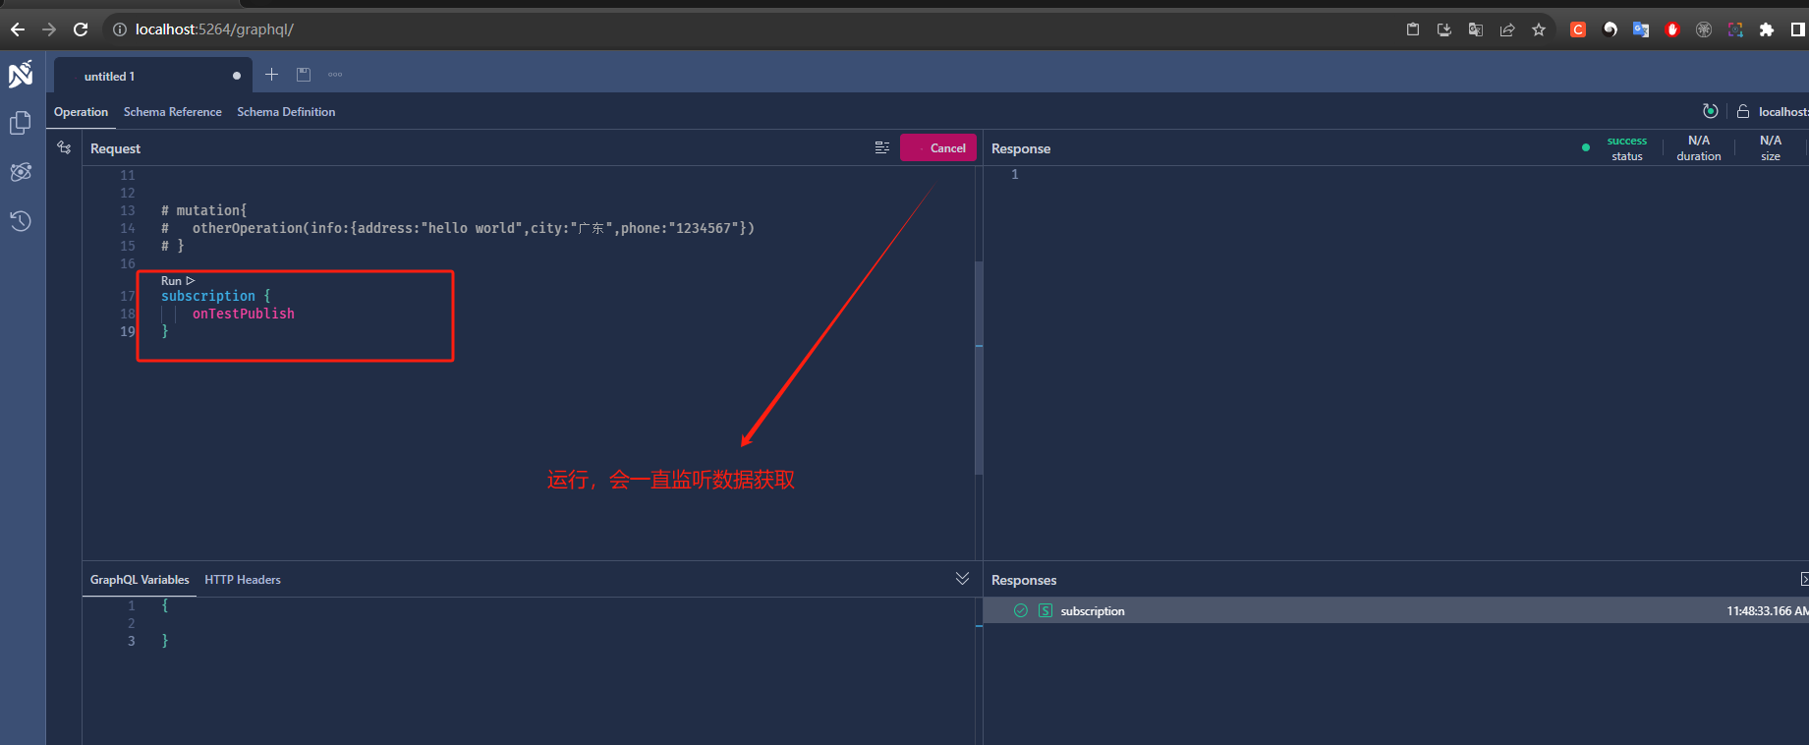
Task: Click the browser back arrow
Action: tap(18, 29)
